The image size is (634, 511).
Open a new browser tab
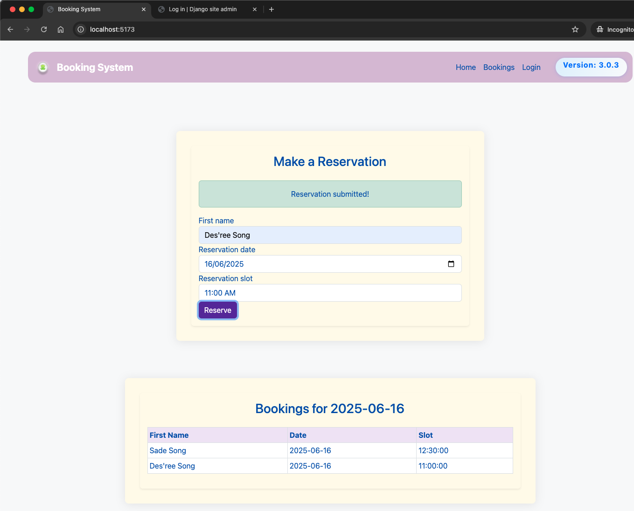[x=272, y=9]
